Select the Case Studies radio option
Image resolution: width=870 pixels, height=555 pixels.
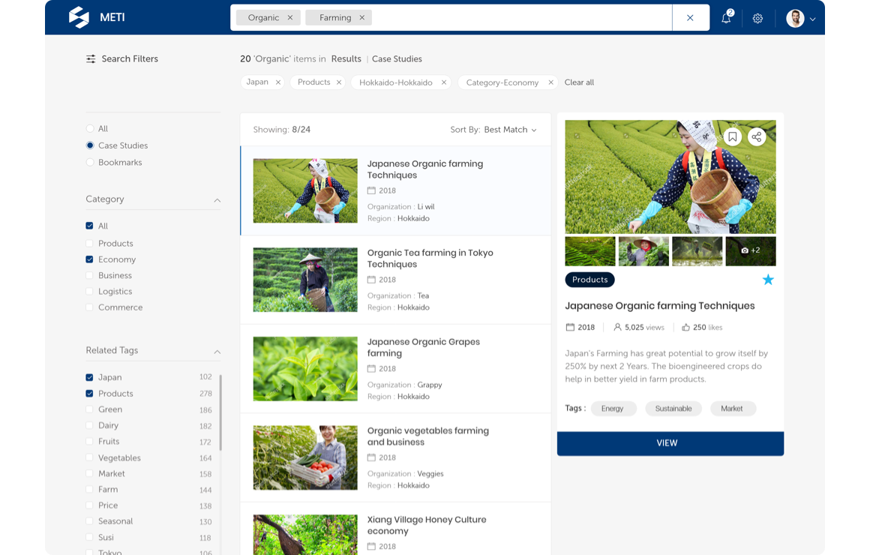[90, 145]
